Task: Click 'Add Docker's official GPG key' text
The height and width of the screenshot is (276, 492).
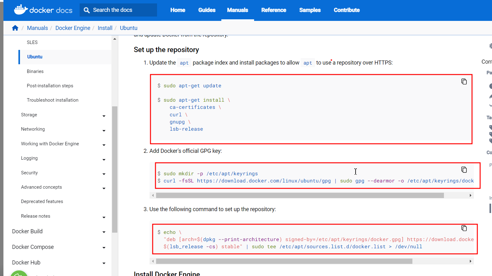Action: pos(185,151)
